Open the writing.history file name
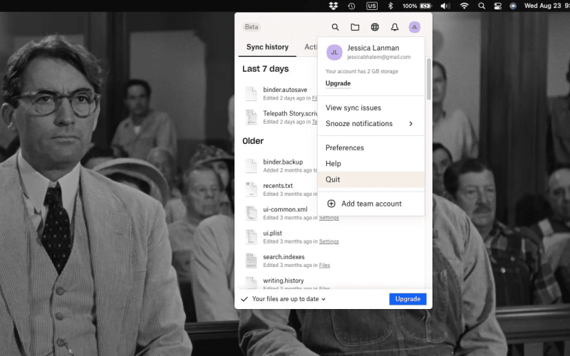 283,281
